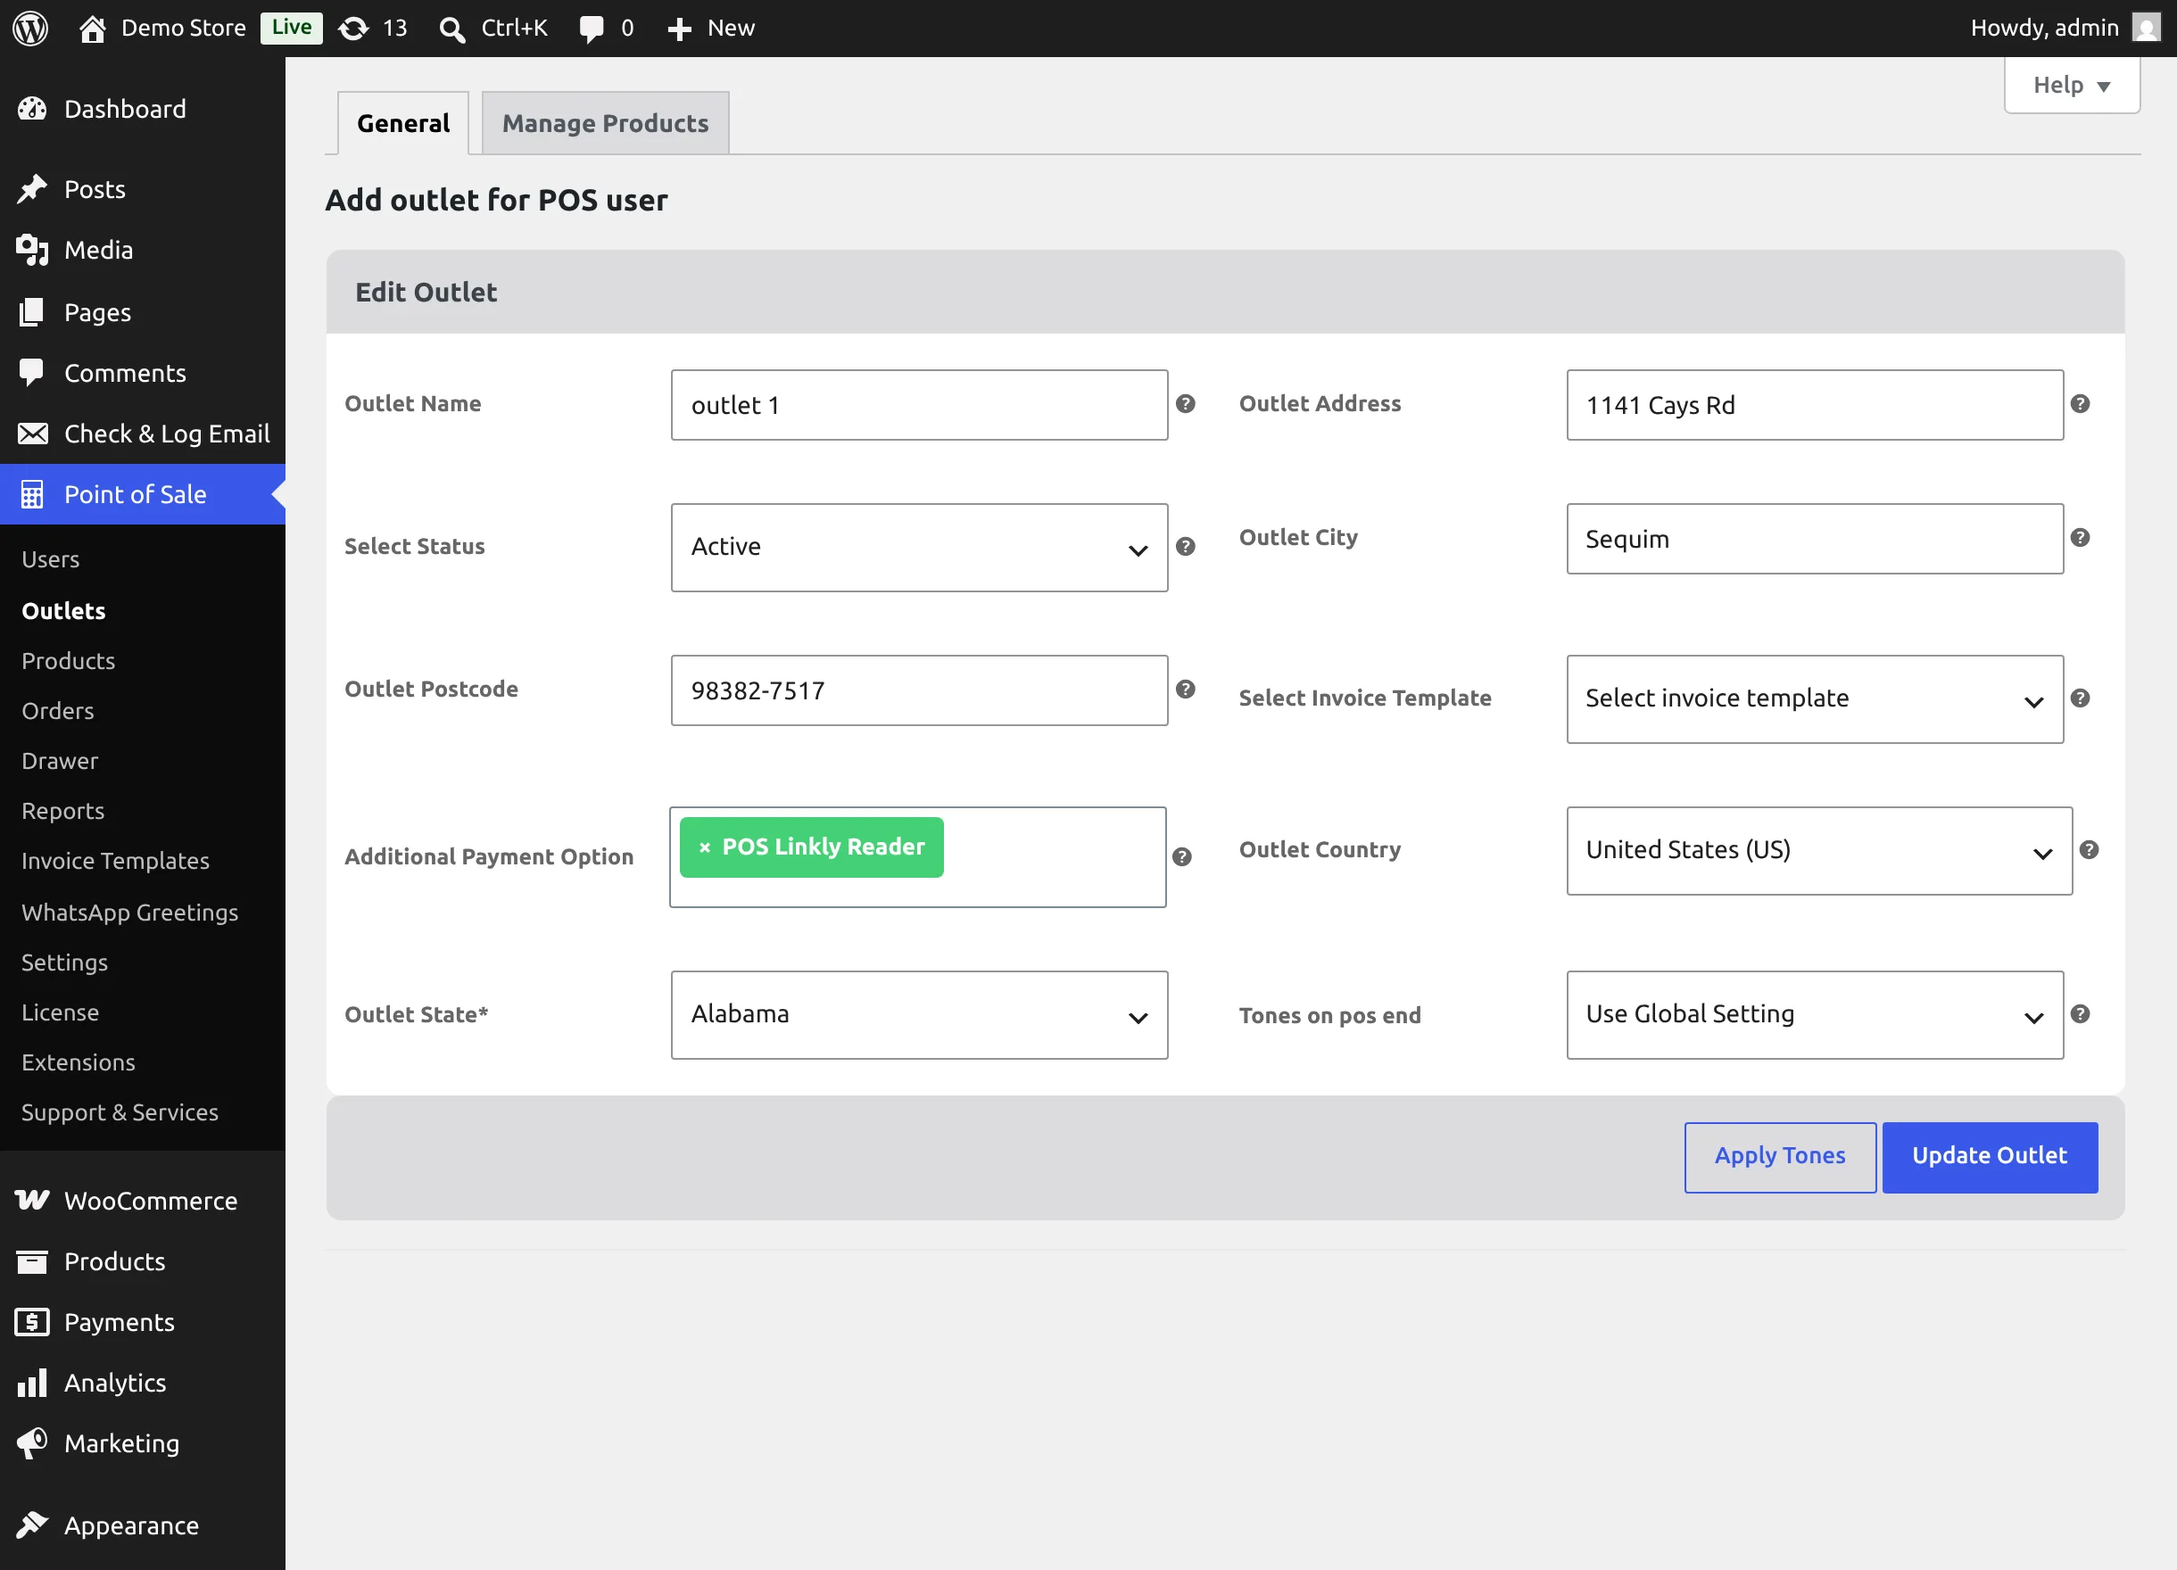Open the Outlet Country dropdown
This screenshot has height=1570, width=2177.
click(x=1819, y=850)
